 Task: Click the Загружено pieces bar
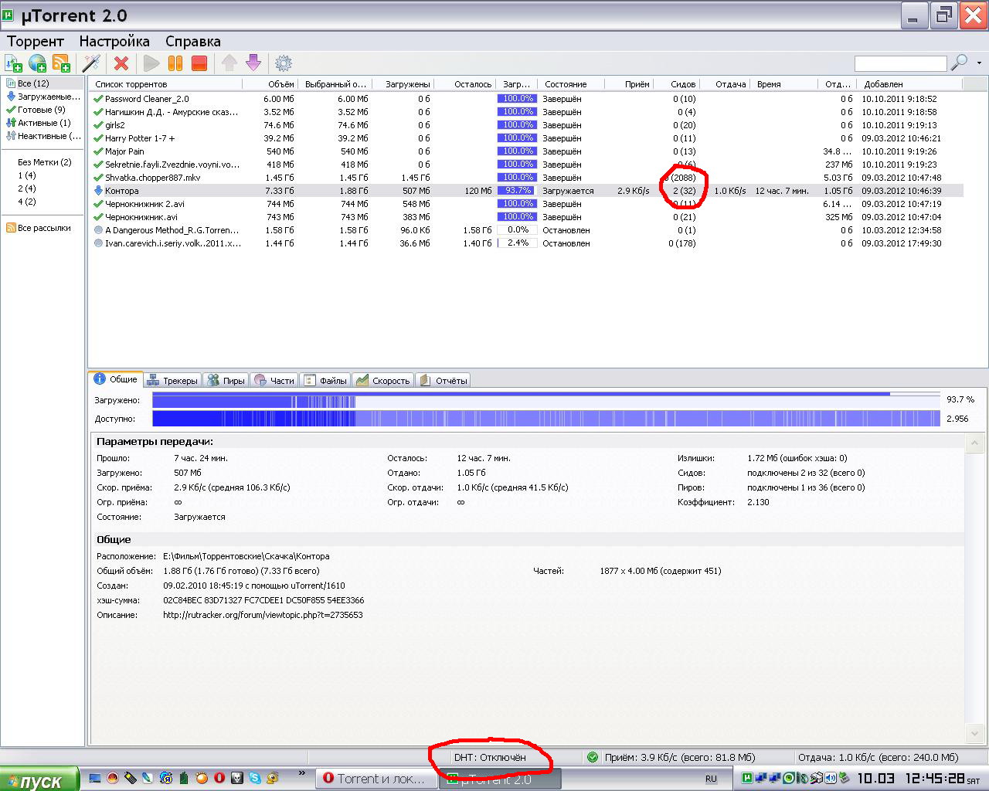tap(546, 400)
